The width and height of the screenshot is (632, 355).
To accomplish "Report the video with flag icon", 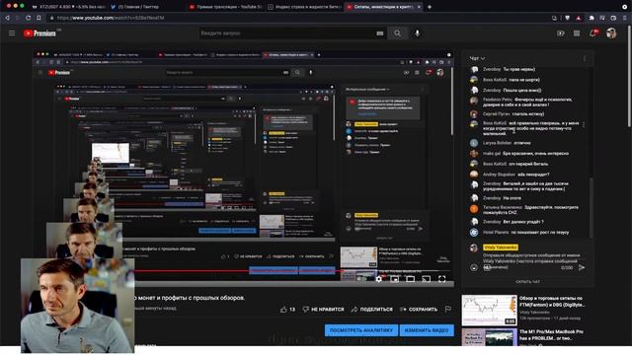I will pyautogui.click(x=447, y=309).
